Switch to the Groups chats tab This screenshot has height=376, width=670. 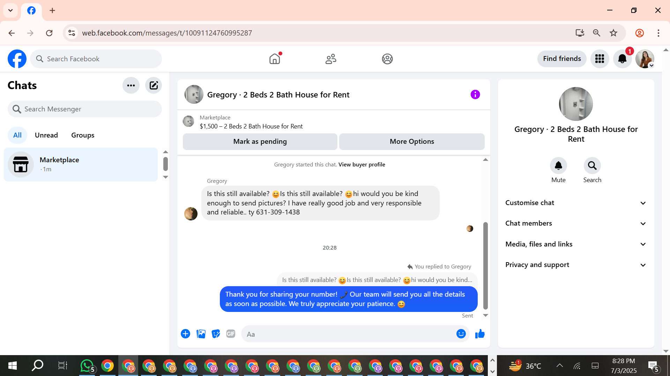click(83, 135)
